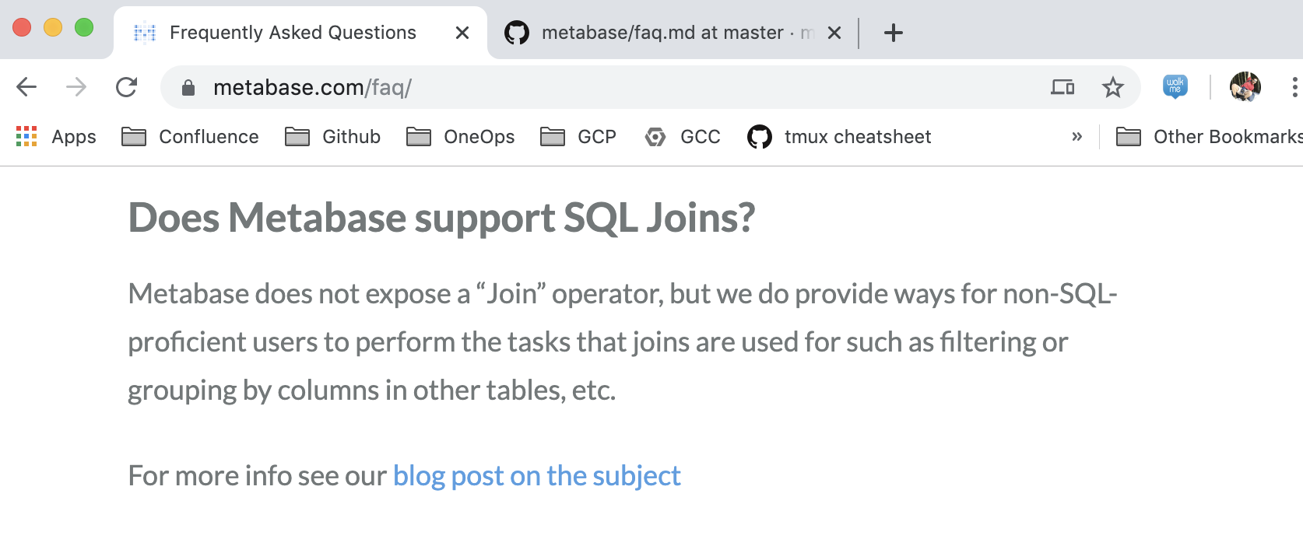Select the Frequently Asked Questions tab
The height and width of the screenshot is (546, 1303).
point(292,33)
